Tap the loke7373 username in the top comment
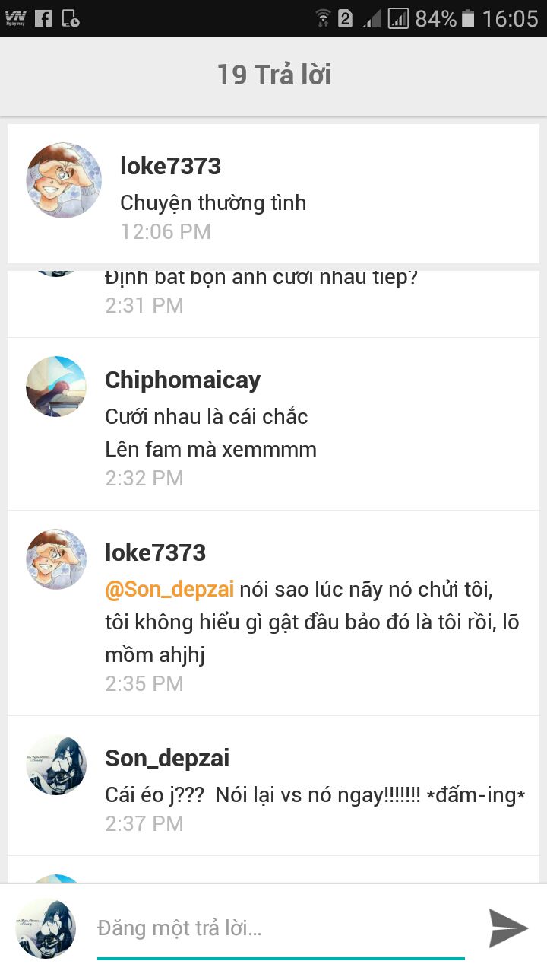The height and width of the screenshot is (974, 547). pyautogui.click(x=170, y=166)
